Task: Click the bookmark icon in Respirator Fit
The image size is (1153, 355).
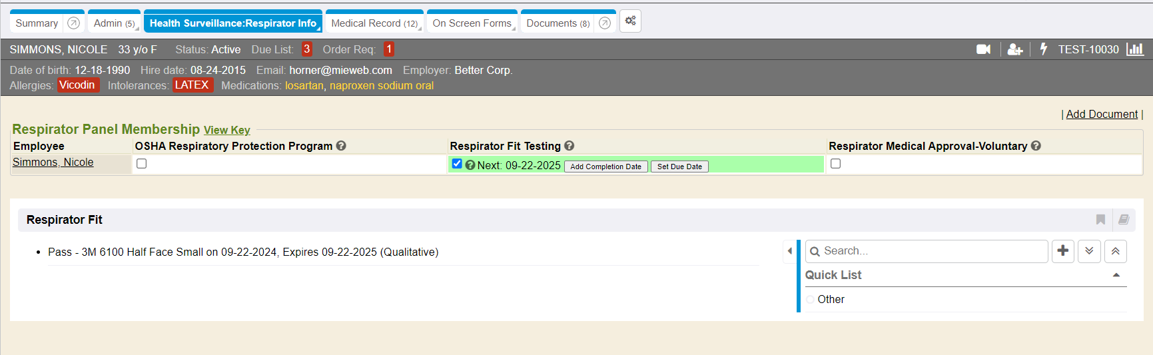Action: click(x=1100, y=220)
